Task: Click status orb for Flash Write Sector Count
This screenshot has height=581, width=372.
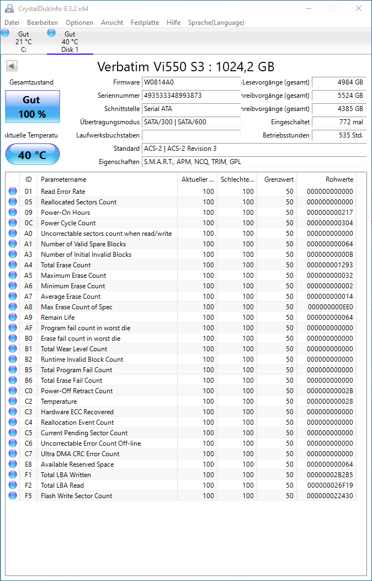Action: click(13, 496)
